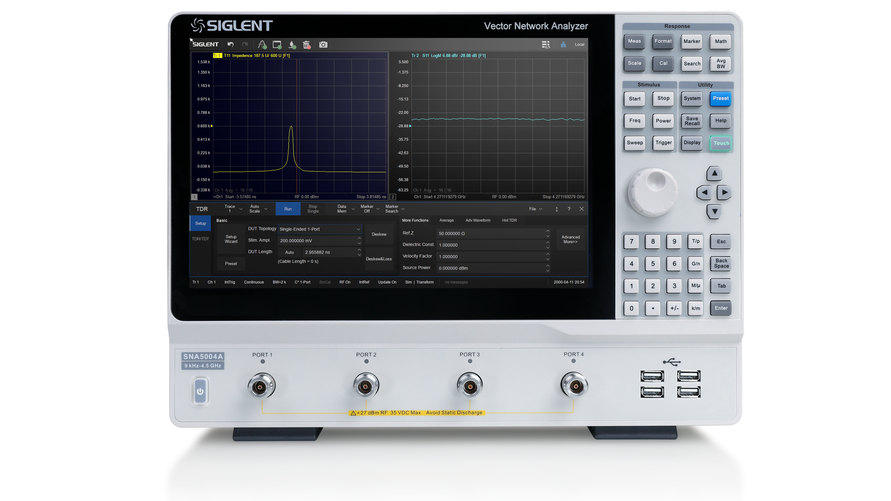This screenshot has height=501, width=891.
Task: Click the add marker icon
Action: 292,45
